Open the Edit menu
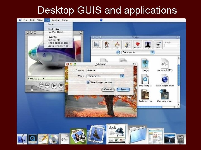The width and height of the screenshot is (201, 150). [x=32, y=20]
